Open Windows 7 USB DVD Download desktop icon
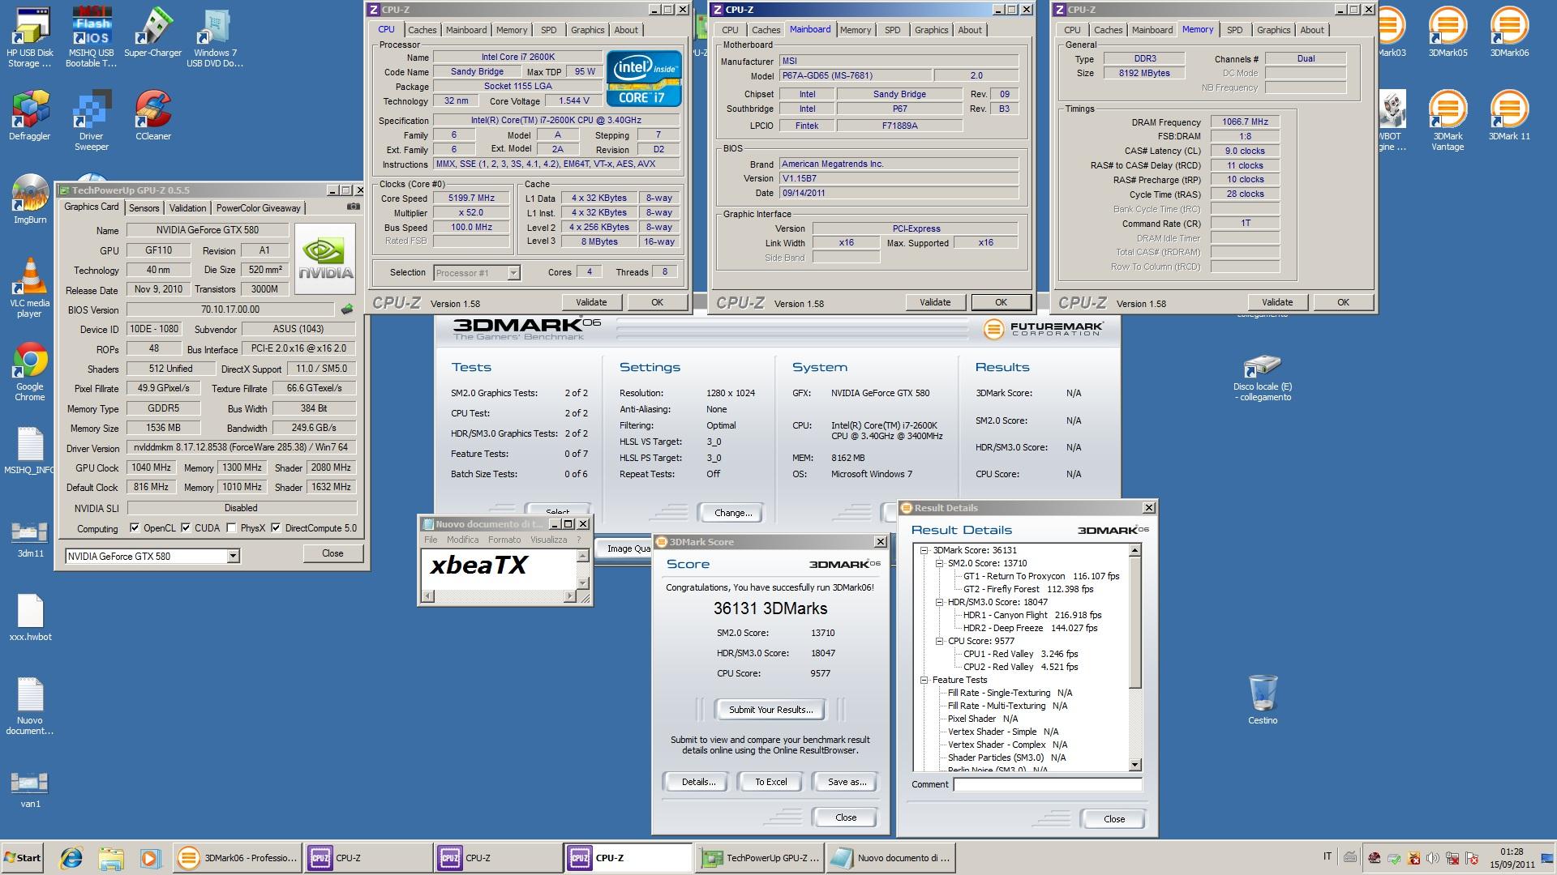 pyautogui.click(x=215, y=36)
